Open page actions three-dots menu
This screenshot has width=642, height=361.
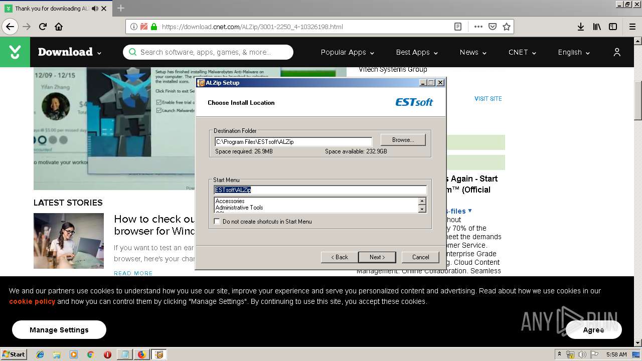tap(478, 27)
